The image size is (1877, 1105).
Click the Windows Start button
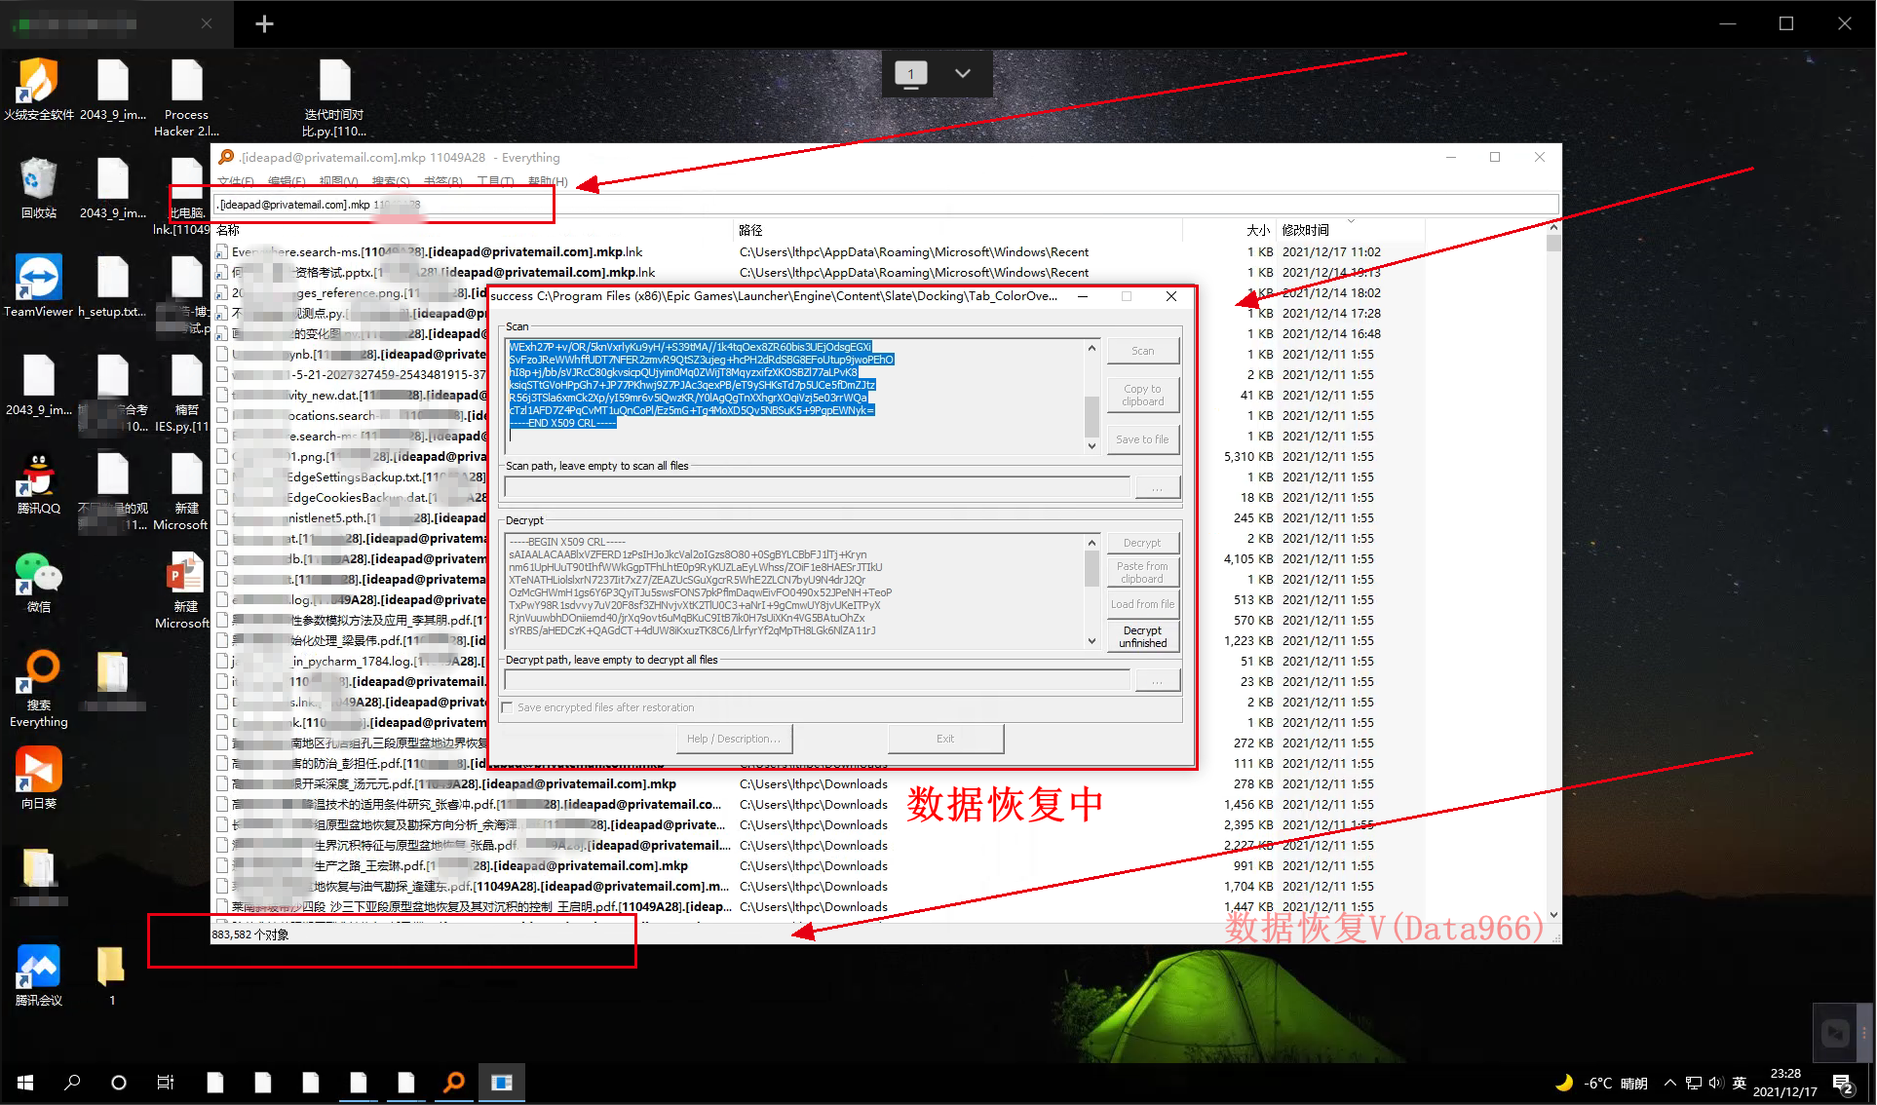point(25,1082)
